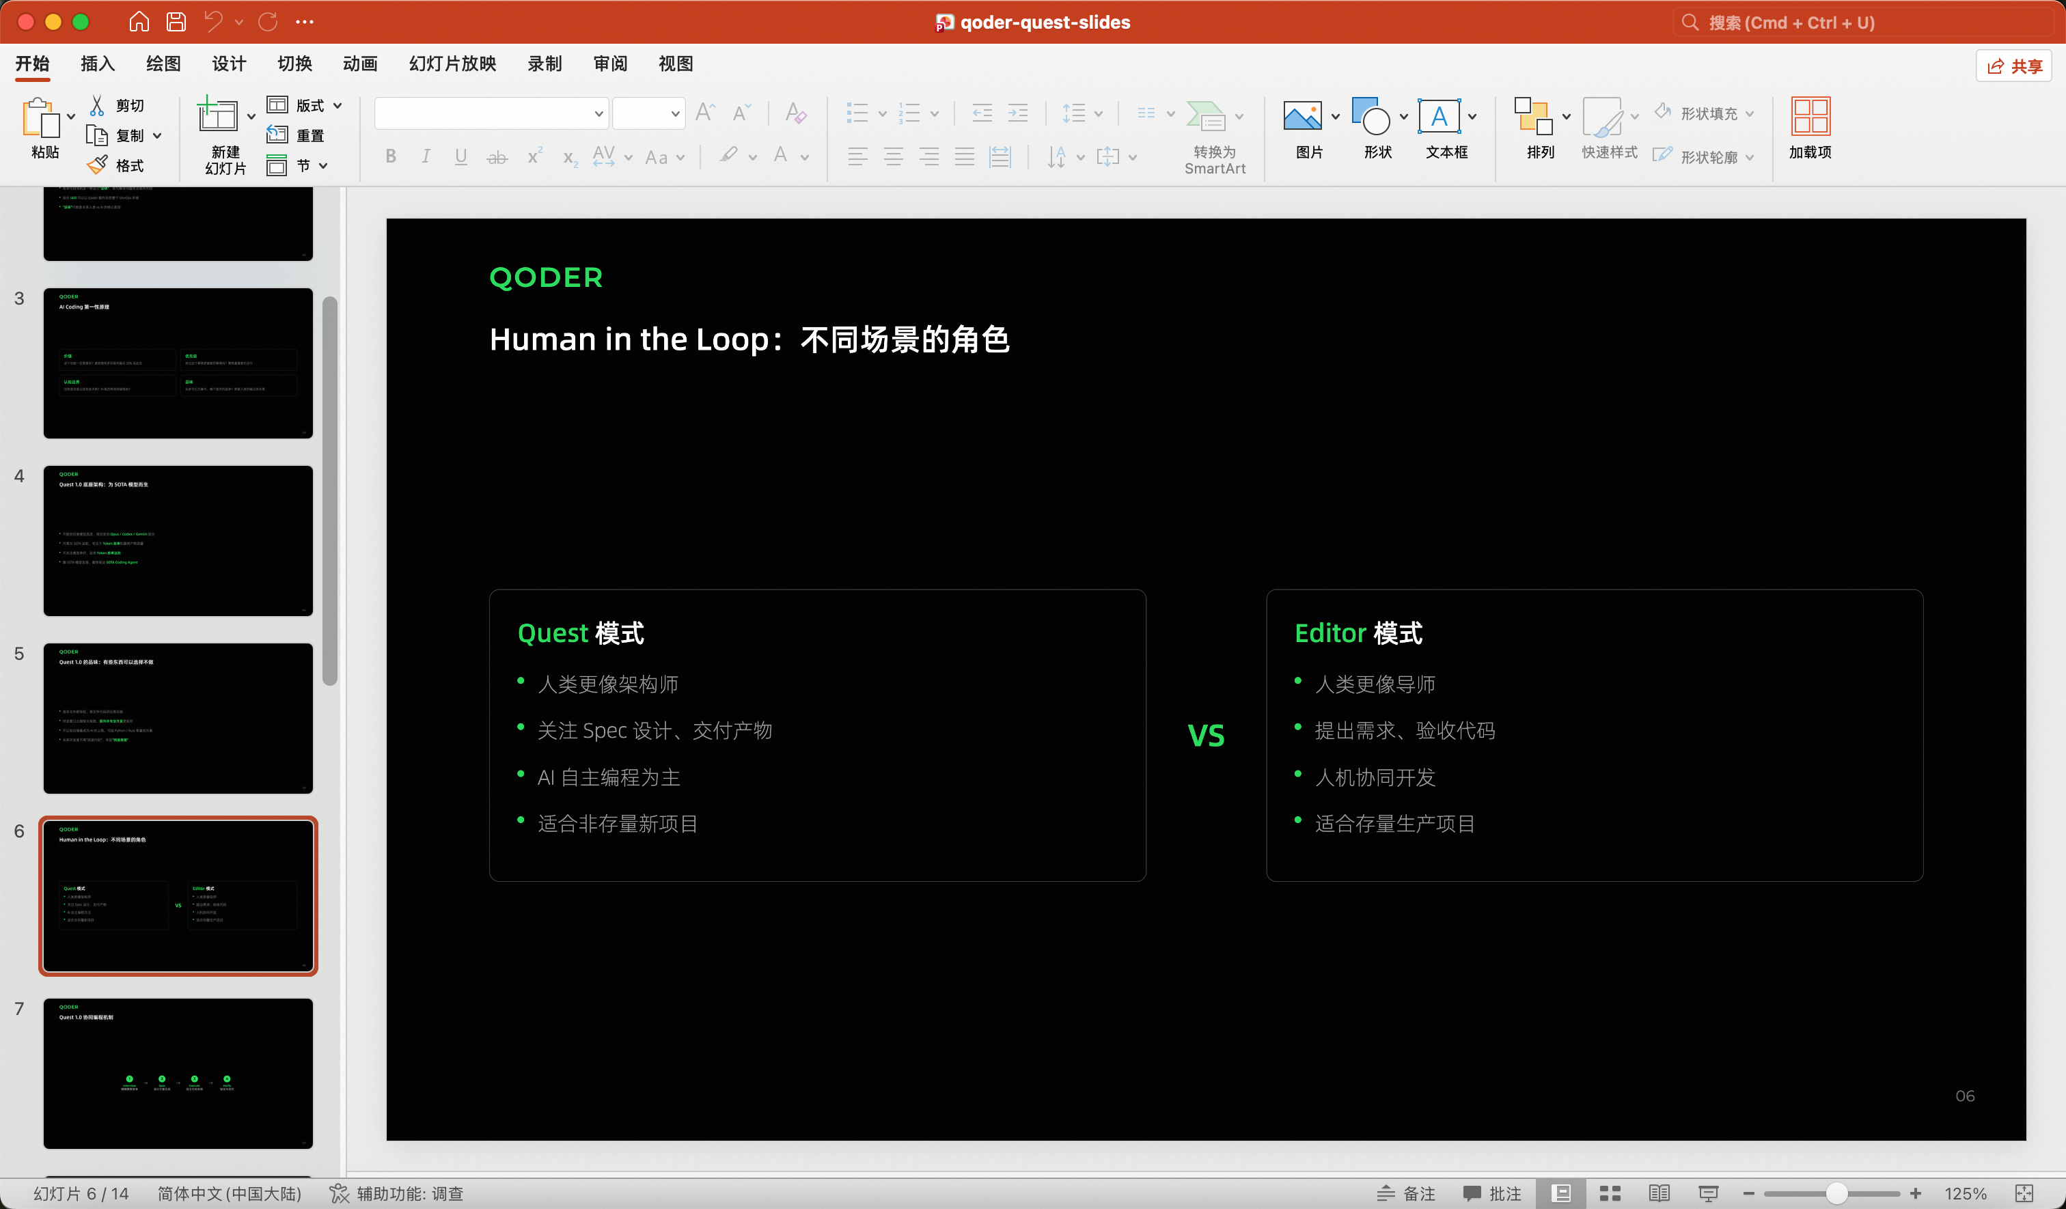Switch to slide sorter view icon
The height and width of the screenshot is (1209, 2066).
(1610, 1193)
